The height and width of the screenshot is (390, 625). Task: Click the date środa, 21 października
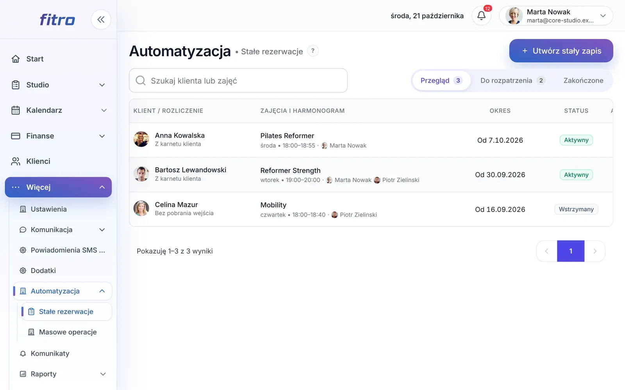tap(427, 16)
